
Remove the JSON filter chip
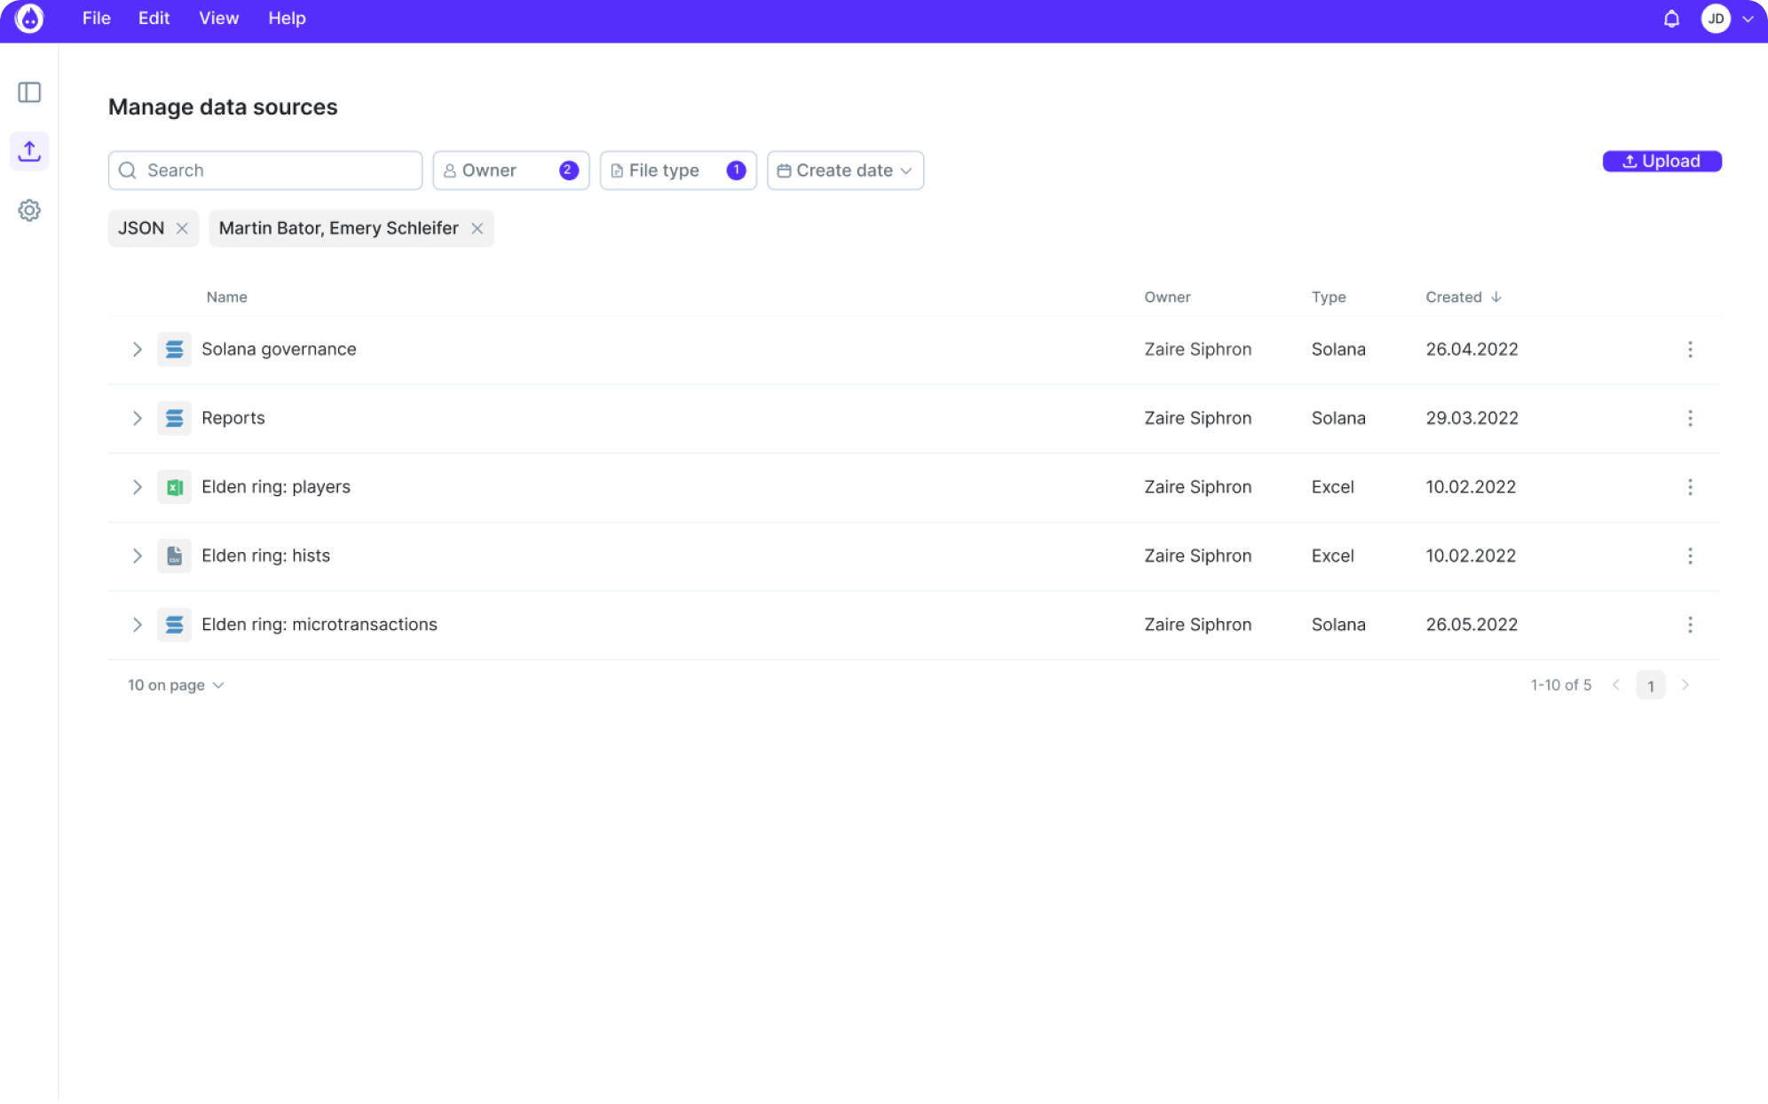(183, 228)
